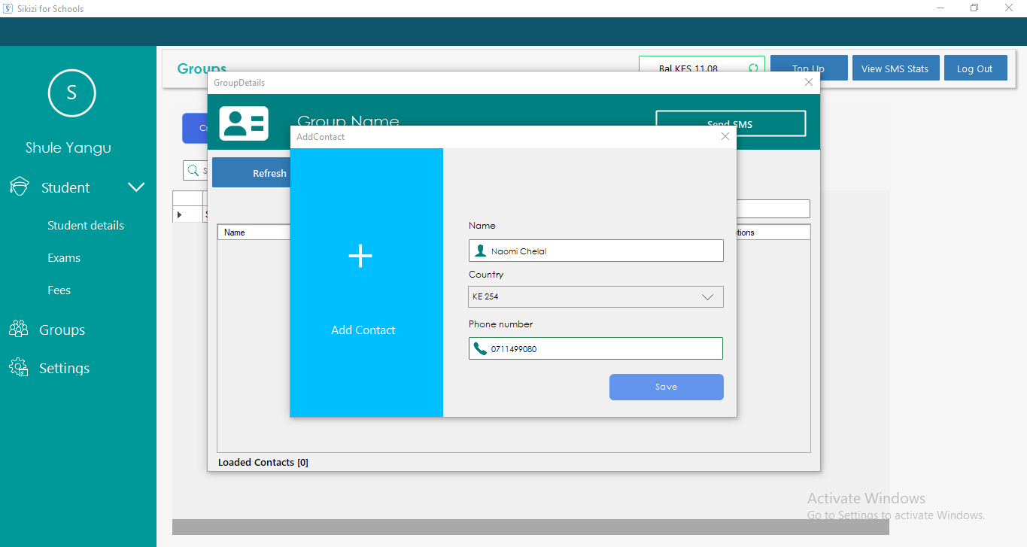
Task: Click the Shule Yangu school name
Action: (68, 147)
